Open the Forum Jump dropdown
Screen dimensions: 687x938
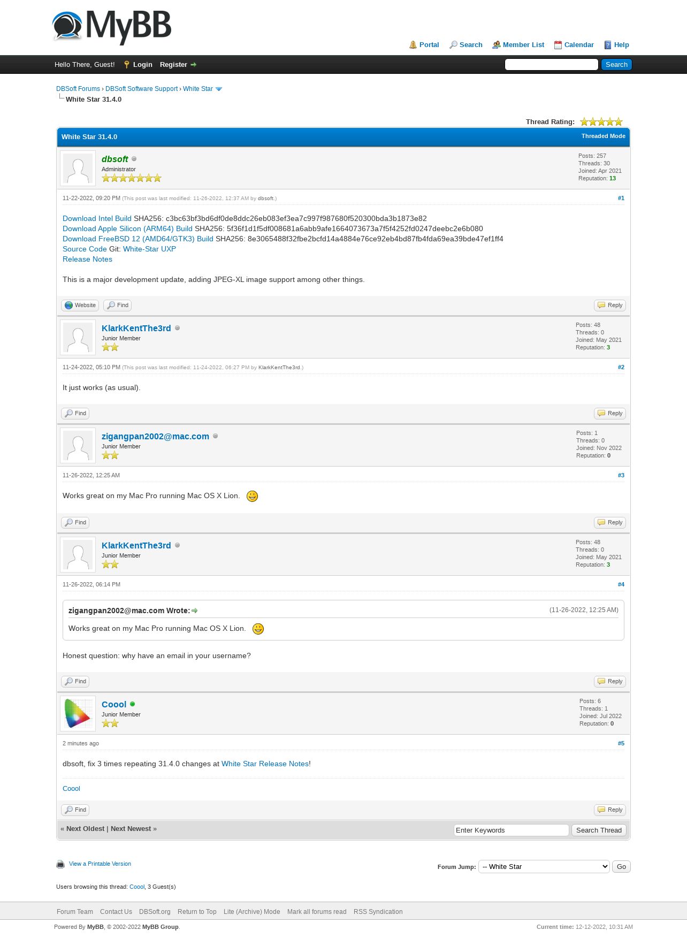544,867
